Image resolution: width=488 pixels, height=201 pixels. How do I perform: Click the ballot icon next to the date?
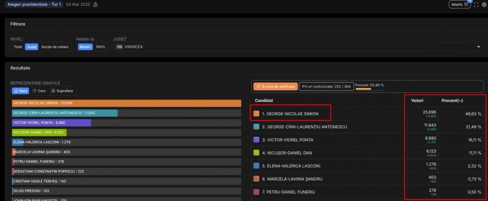click(x=95, y=5)
